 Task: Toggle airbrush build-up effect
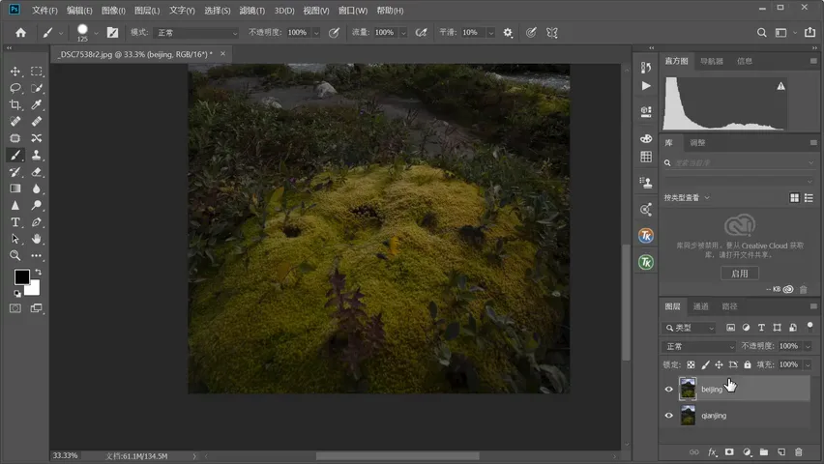tap(421, 33)
